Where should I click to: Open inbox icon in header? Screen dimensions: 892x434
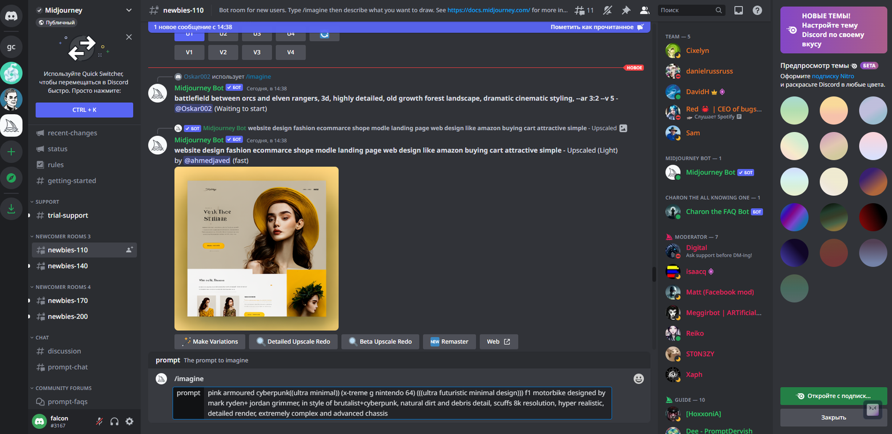739,10
